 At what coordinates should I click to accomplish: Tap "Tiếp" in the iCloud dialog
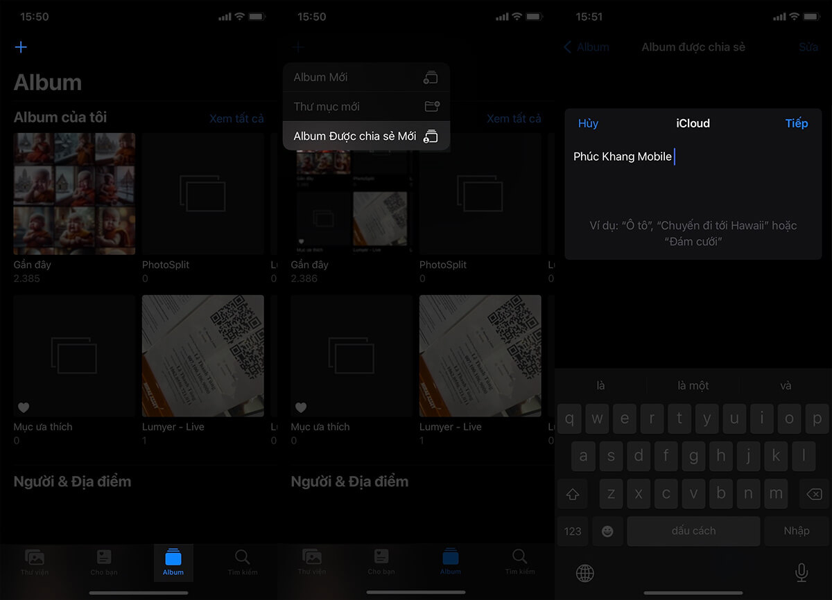(x=796, y=123)
